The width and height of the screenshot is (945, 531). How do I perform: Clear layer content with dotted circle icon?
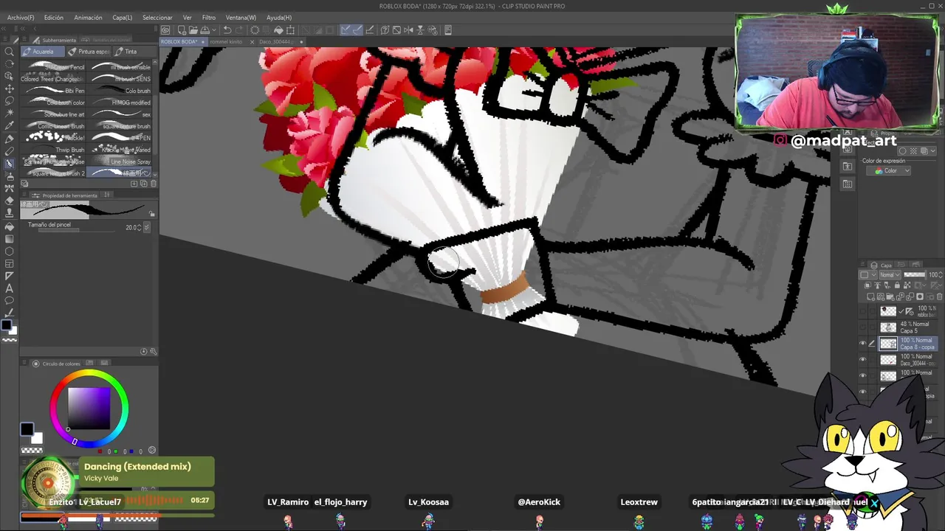coord(255,30)
